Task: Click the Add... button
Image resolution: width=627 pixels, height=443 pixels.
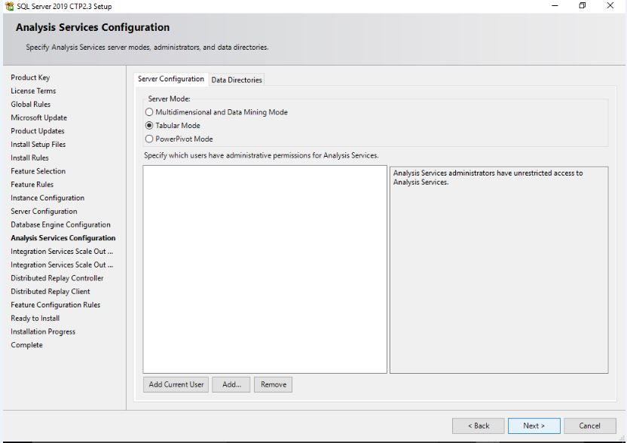Action: click(231, 385)
